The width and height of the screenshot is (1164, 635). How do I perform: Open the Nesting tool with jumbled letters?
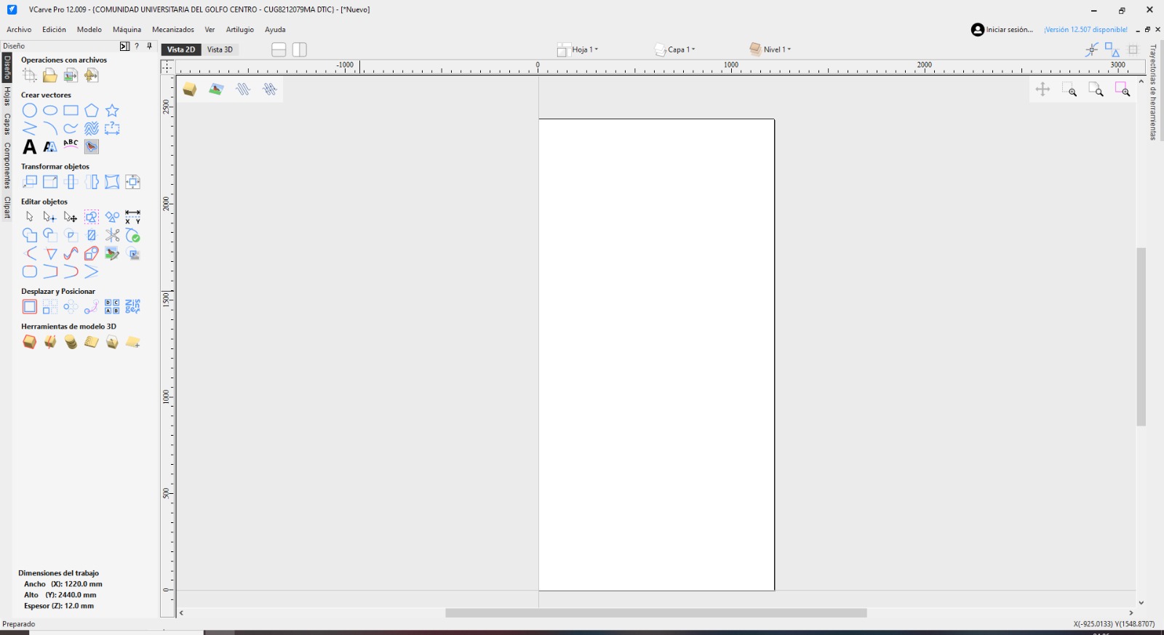click(x=132, y=306)
